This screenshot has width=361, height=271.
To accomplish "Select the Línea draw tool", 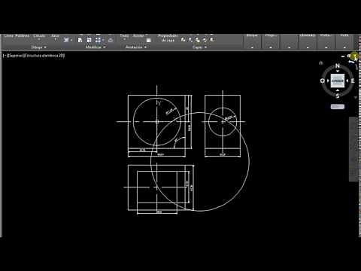I will [x=9, y=36].
